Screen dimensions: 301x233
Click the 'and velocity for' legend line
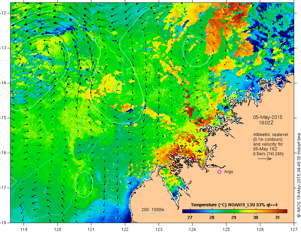coord(268,144)
